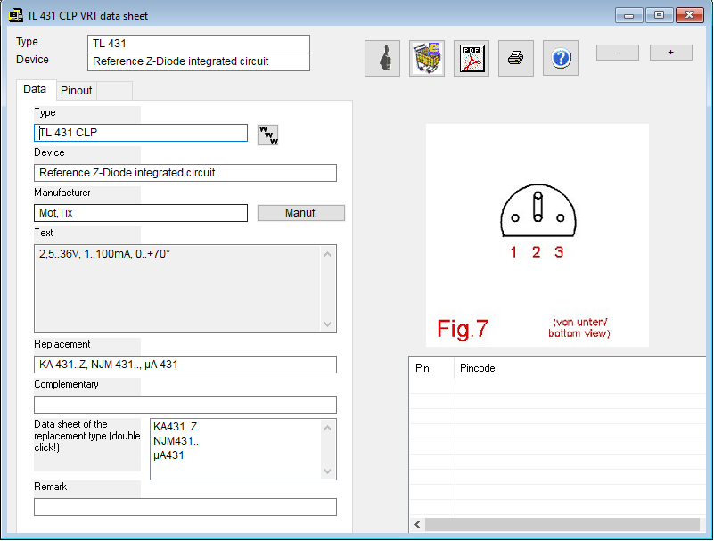The height and width of the screenshot is (541, 714).
Task: Close the TL 431 CLP data sheet window
Action: tap(690, 15)
